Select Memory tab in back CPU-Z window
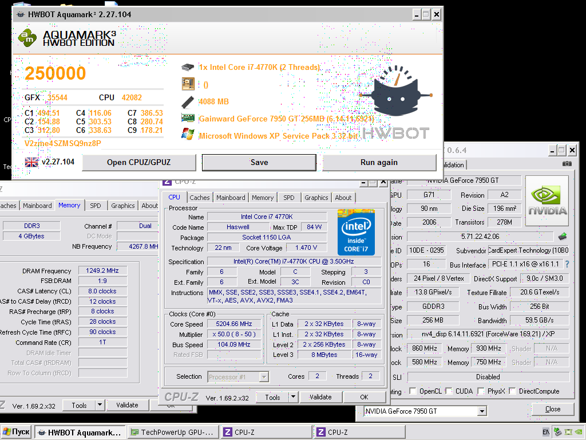The height and width of the screenshot is (440, 586). pos(69,205)
